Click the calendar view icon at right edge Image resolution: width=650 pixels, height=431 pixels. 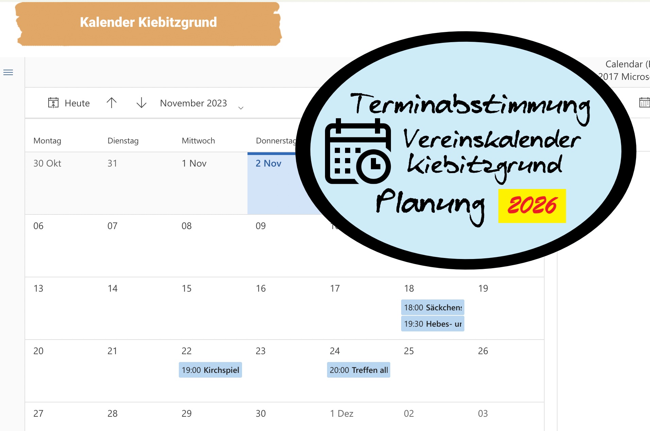click(x=644, y=103)
